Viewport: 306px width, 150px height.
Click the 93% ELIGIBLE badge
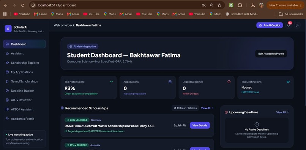(x=77, y=120)
